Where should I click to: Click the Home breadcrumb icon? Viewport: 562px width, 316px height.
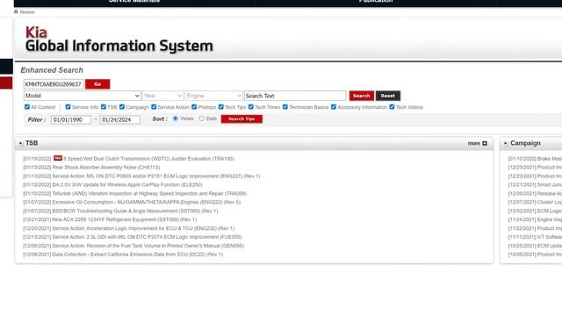pos(16,11)
